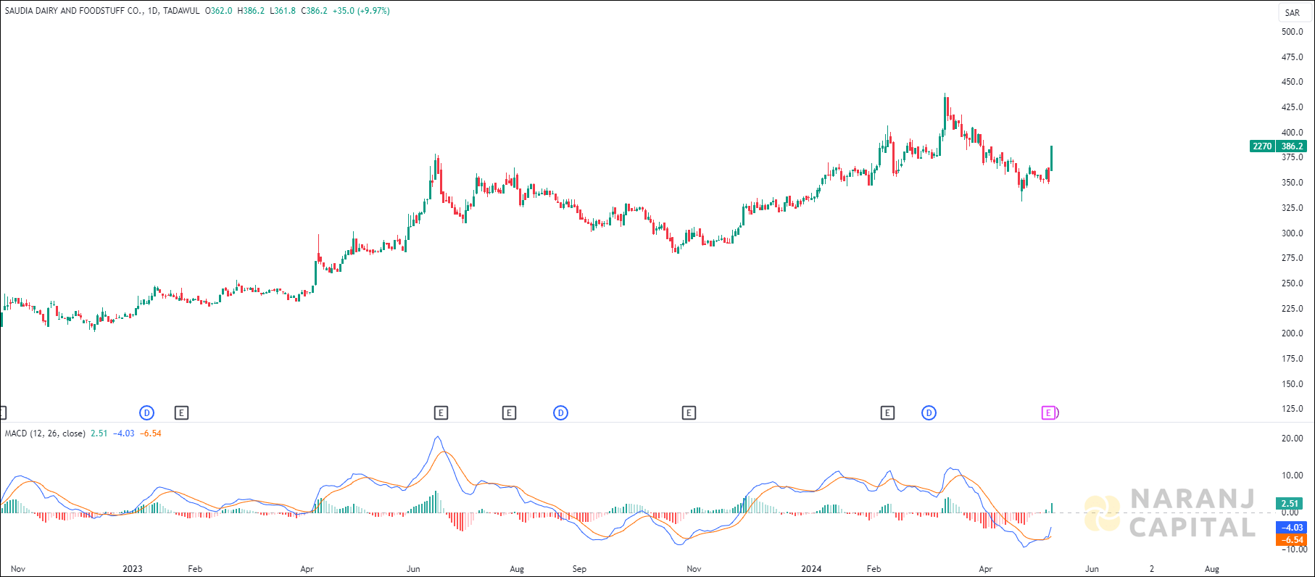Click the Sep label on time axis
The image size is (1315, 577).
click(x=579, y=569)
